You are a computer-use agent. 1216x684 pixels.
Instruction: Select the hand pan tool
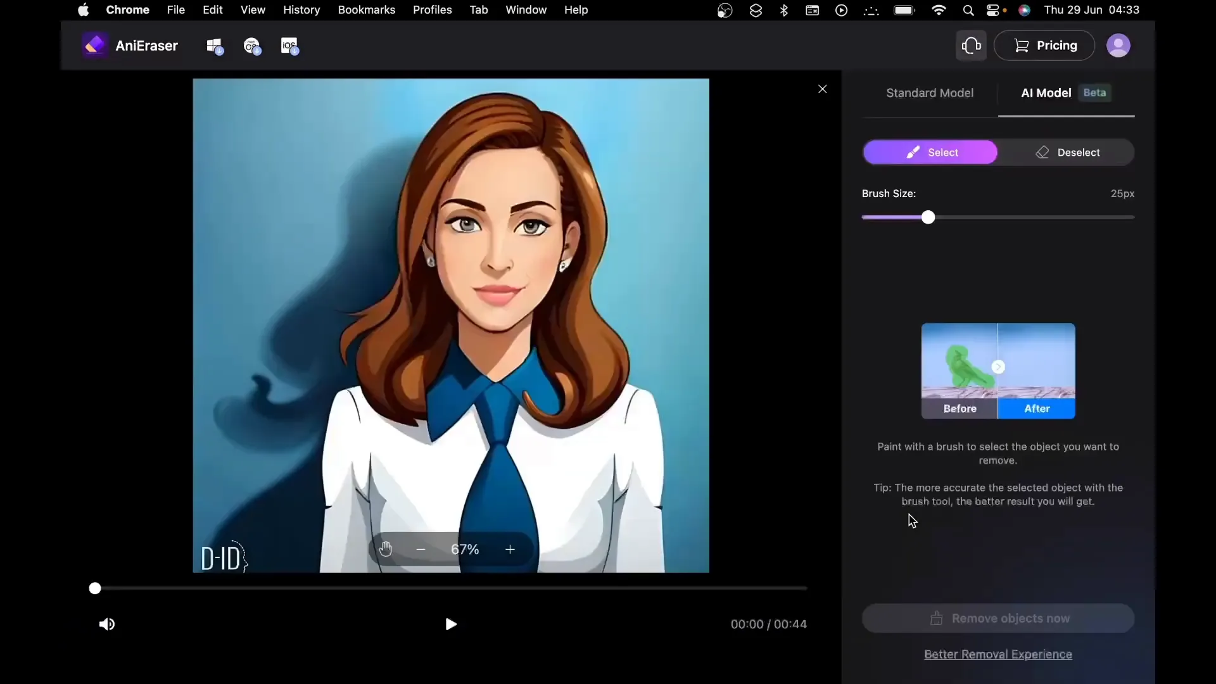coord(386,549)
